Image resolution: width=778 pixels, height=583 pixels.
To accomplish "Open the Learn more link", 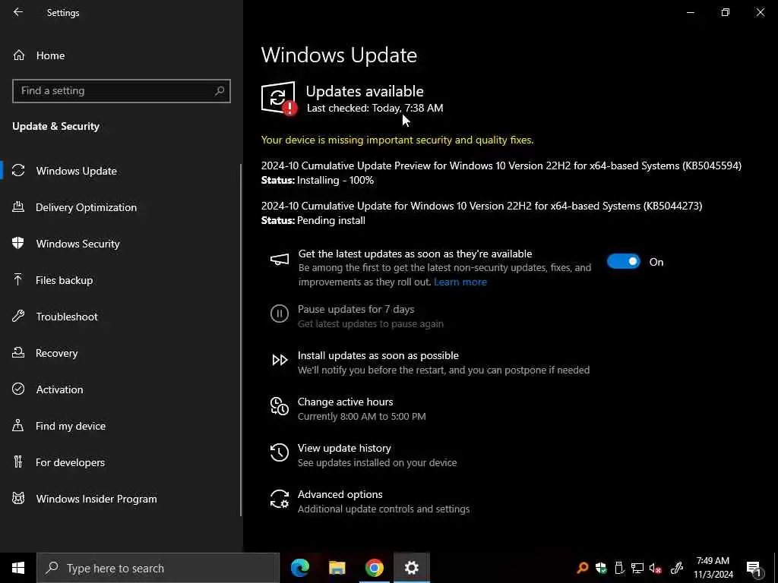I will click(x=460, y=282).
